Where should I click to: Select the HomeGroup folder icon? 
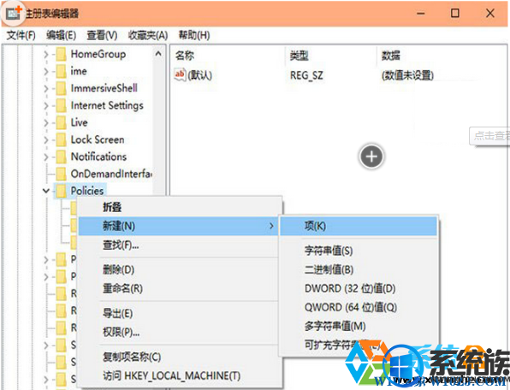[x=61, y=54]
